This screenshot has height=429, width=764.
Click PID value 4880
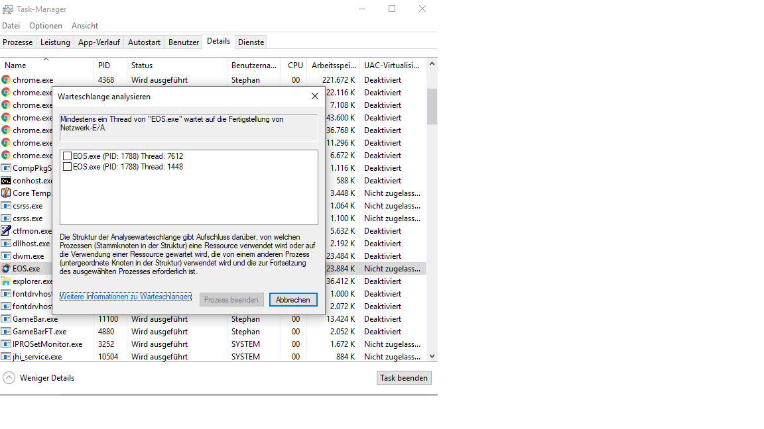(x=106, y=332)
